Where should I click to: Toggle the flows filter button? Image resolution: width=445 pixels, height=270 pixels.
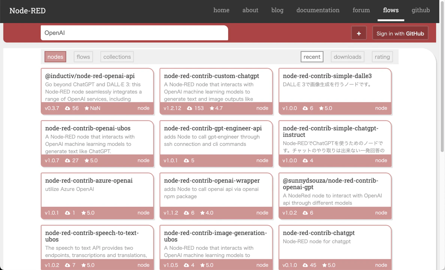[x=83, y=57]
